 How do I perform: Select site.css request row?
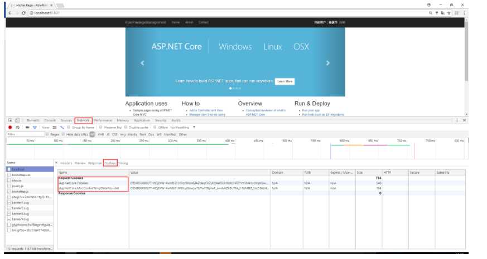click(x=30, y=180)
